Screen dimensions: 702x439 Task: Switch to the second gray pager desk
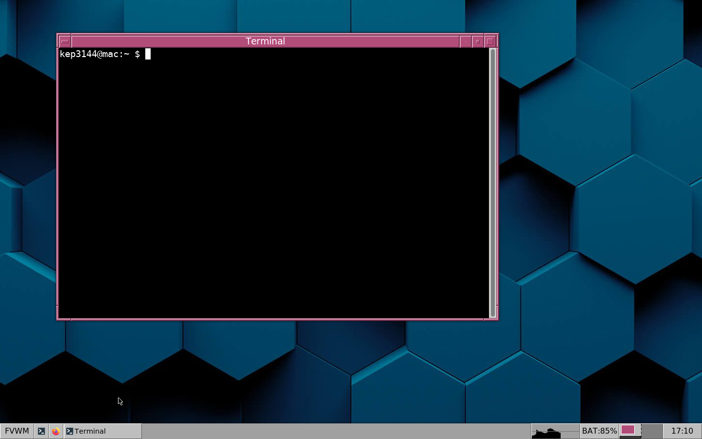coord(652,431)
